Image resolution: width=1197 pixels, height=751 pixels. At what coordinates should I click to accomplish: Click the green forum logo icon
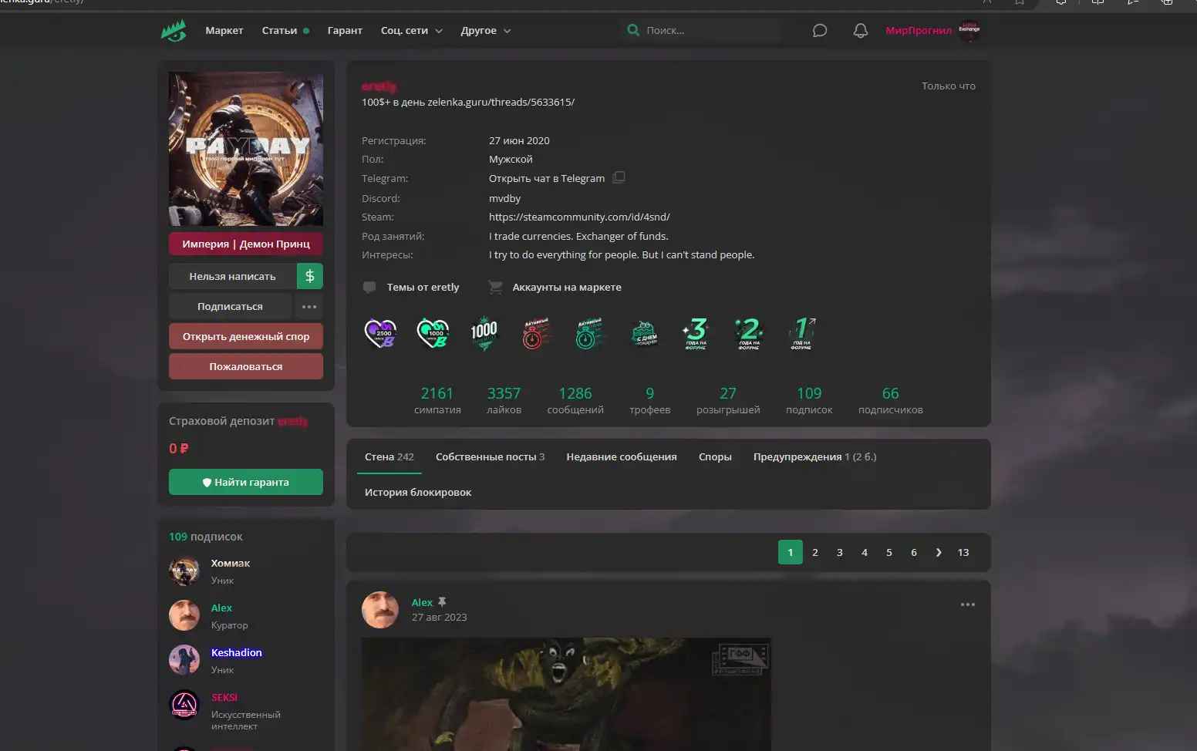pyautogui.click(x=174, y=30)
